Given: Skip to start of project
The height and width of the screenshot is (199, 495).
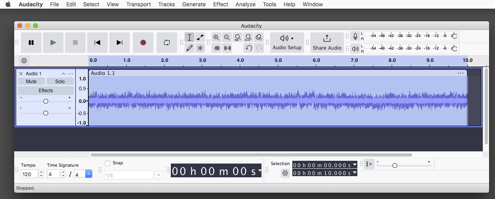Looking at the screenshot, I should tap(97, 43).
